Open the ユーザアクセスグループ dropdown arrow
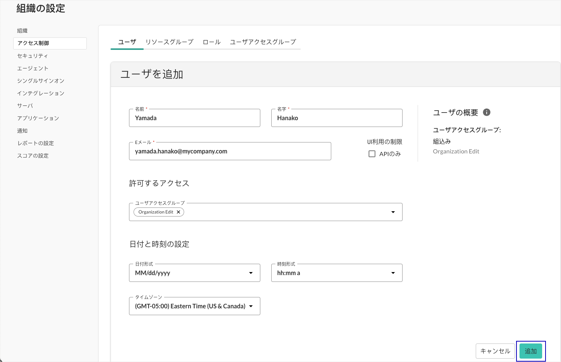 click(393, 212)
